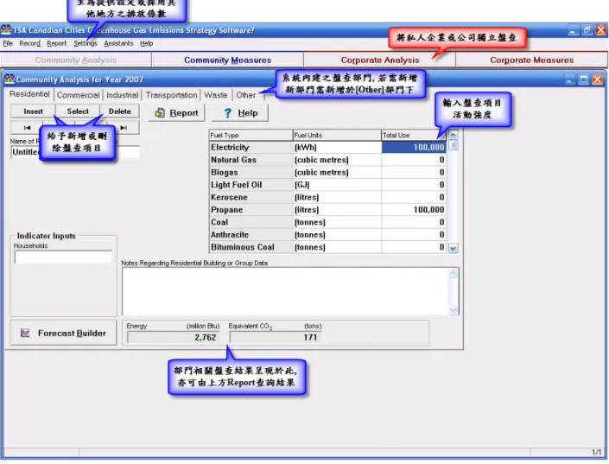The width and height of the screenshot is (609, 464).
Task: Click the blue question mark icon
Action: tap(227, 113)
